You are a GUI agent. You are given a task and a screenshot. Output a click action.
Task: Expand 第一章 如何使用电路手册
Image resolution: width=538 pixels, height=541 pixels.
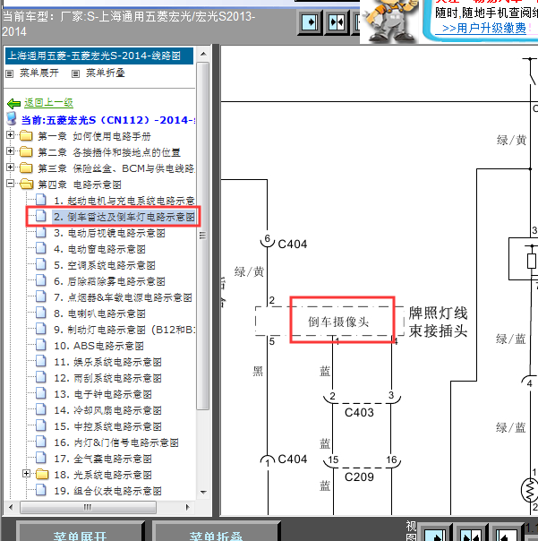[10, 135]
